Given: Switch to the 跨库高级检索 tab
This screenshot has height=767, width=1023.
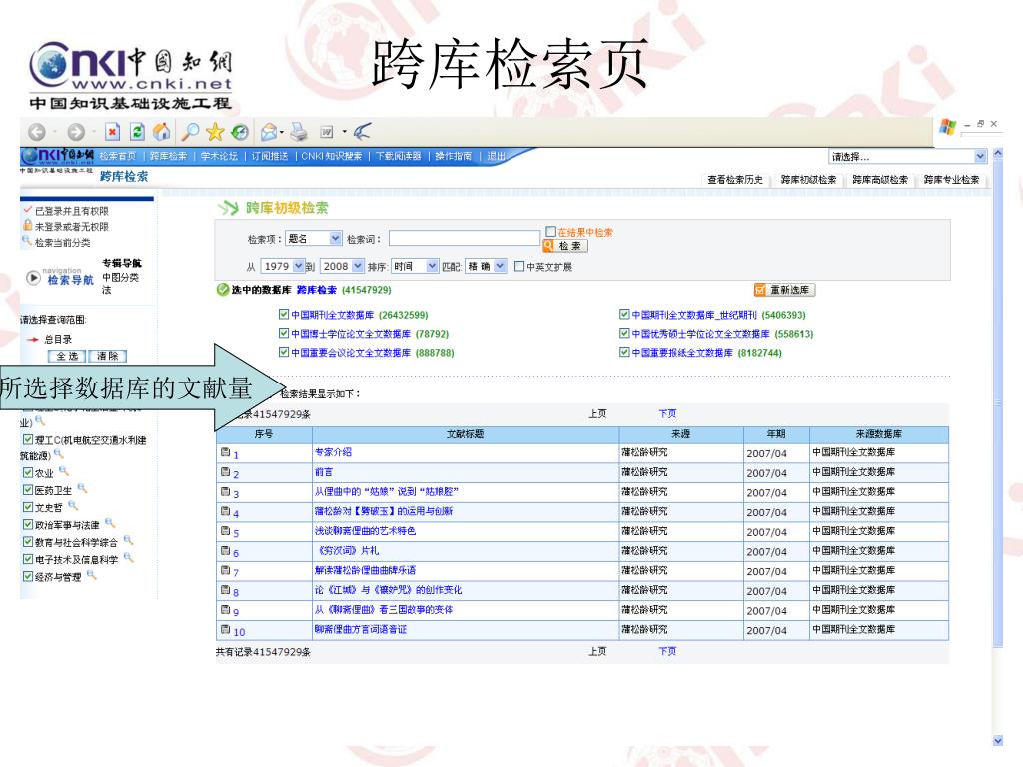Looking at the screenshot, I should point(879,180).
